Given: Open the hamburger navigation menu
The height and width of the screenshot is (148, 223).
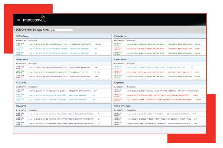Looking at the screenshot, I should point(19,20).
